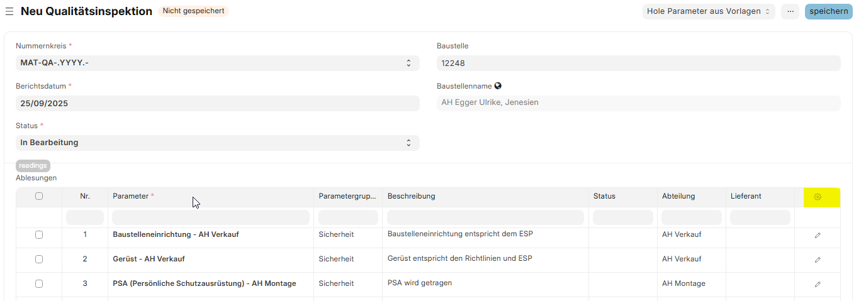The height and width of the screenshot is (301, 866).
Task: Select checkbox for row 2 Gerüst
Action: [x=39, y=259]
